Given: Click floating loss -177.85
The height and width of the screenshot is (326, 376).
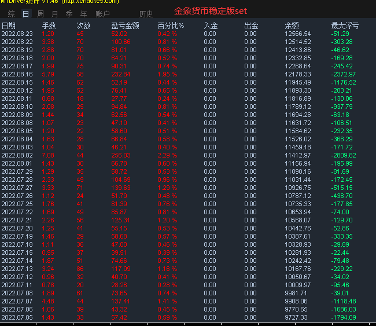Looking at the screenshot, I should (x=342, y=204).
